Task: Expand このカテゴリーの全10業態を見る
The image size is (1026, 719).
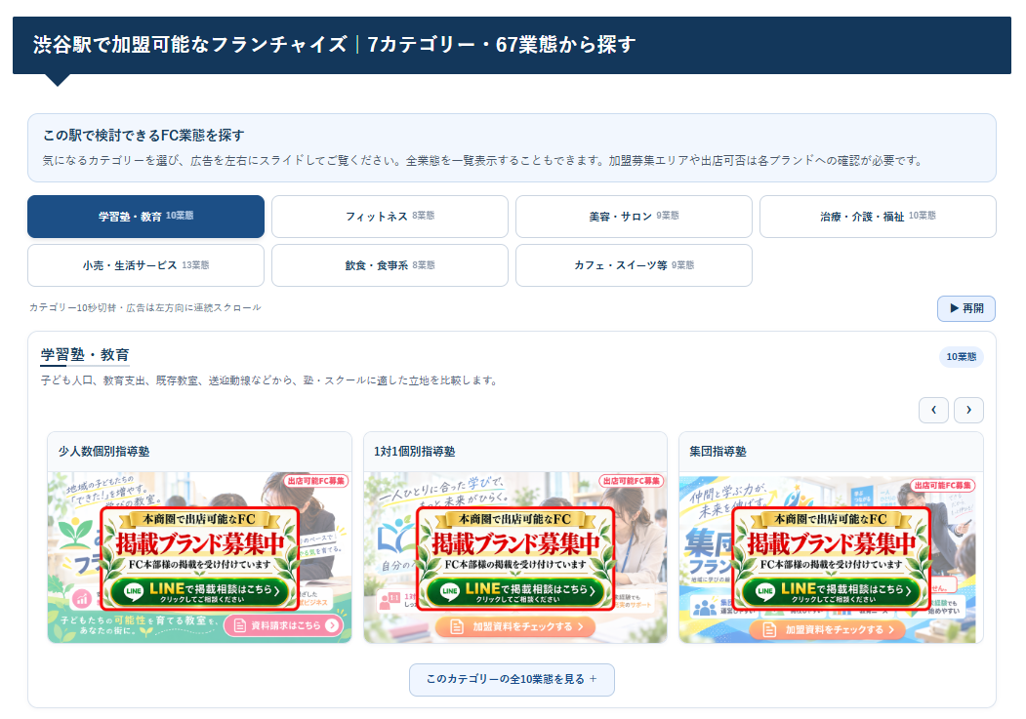Action: (512, 680)
